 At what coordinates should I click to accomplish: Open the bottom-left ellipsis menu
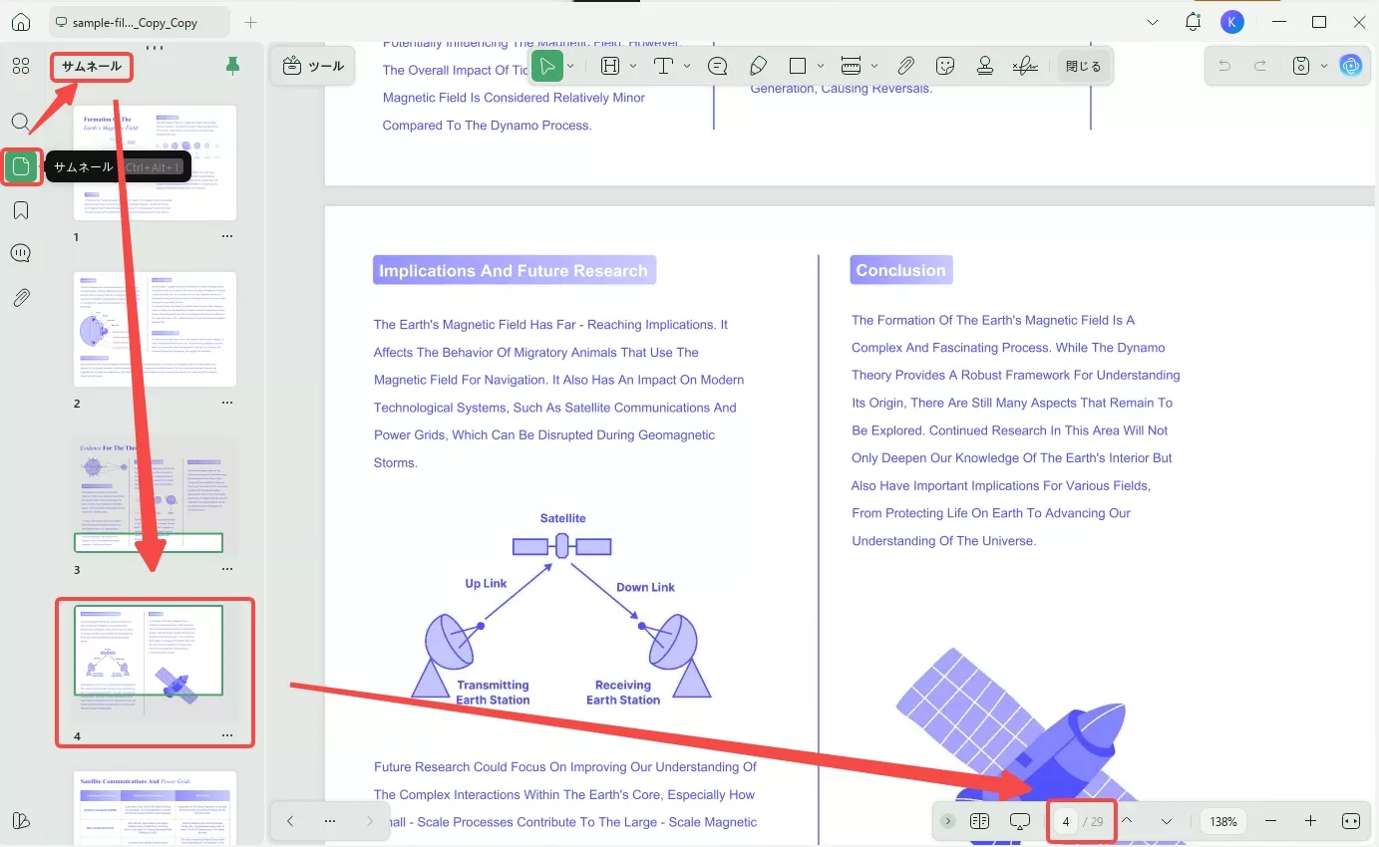tap(330, 821)
